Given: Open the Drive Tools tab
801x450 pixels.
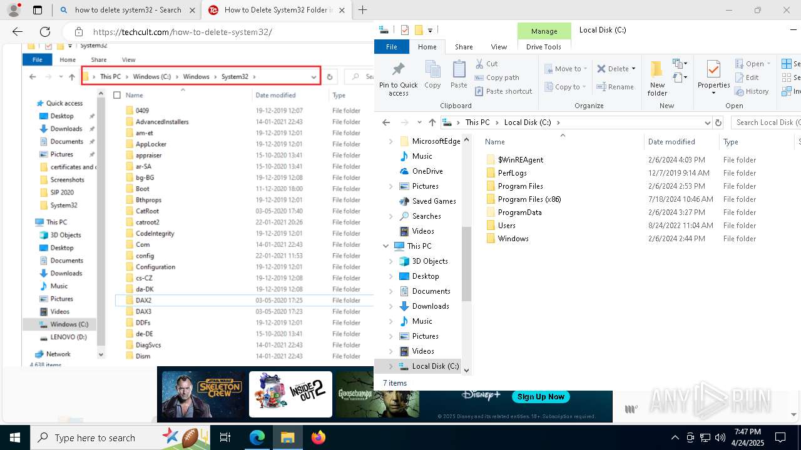Looking at the screenshot, I should coord(544,47).
